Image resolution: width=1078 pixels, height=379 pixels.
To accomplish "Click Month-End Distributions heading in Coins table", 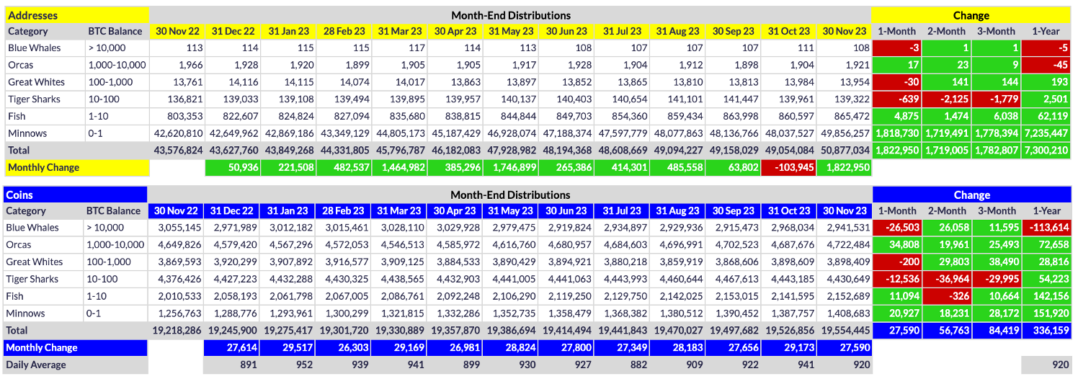I will click(x=510, y=195).
